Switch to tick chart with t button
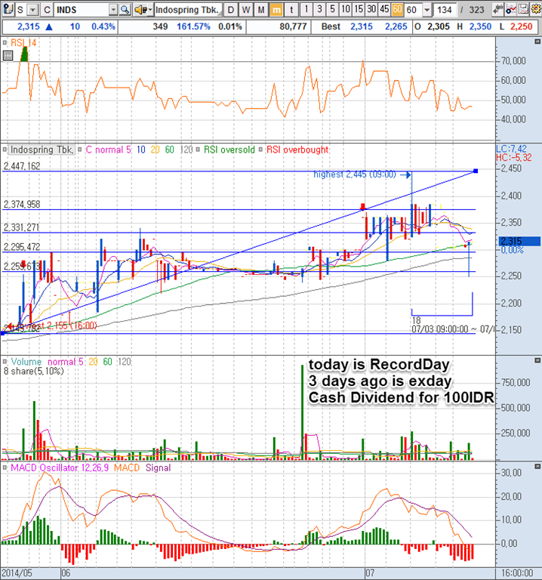Screen dimensions: 542x580 point(291,10)
